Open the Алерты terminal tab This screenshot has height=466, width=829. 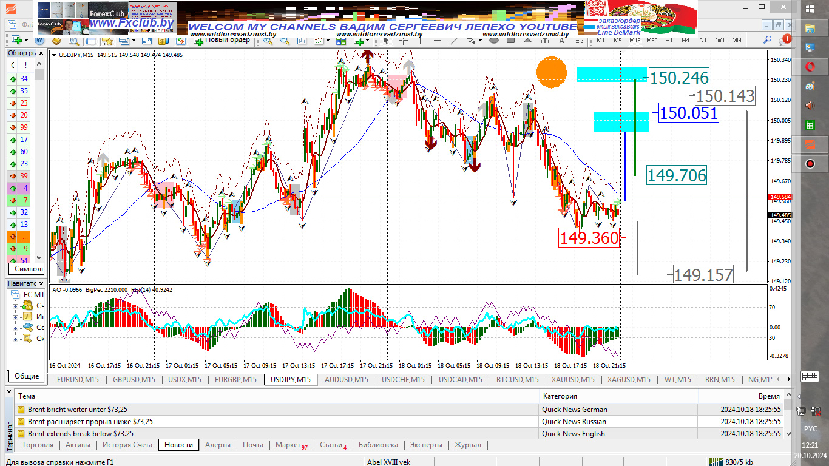218,445
